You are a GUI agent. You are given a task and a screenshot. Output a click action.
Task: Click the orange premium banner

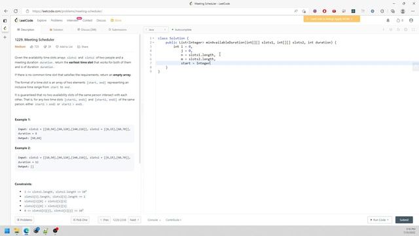[x=332, y=19]
